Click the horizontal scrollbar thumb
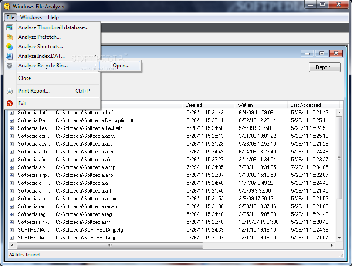The width and height of the screenshot is (352, 266). 109,246
